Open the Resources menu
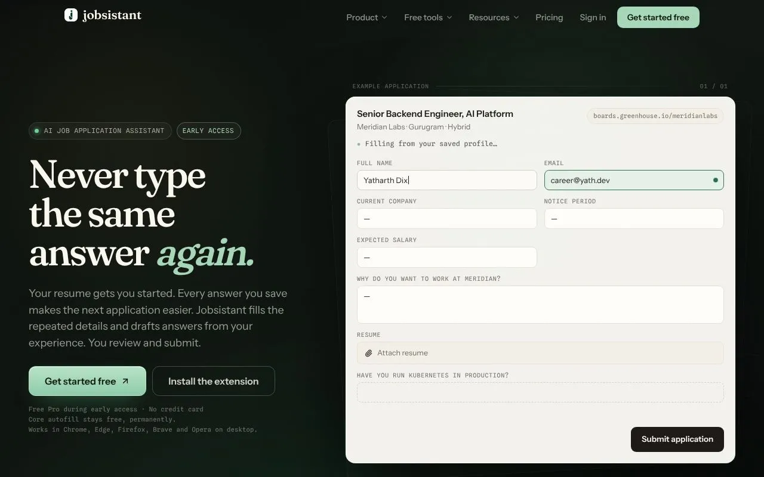 [x=494, y=17]
